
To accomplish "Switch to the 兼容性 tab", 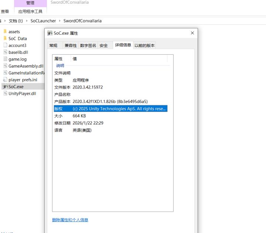I will pyautogui.click(x=71, y=45).
